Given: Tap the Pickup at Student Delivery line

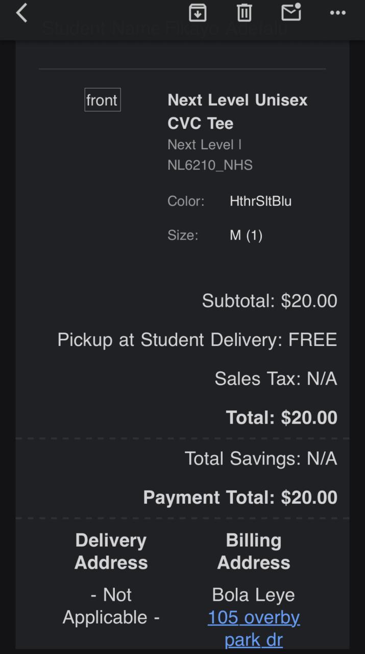Looking at the screenshot, I should [197, 340].
